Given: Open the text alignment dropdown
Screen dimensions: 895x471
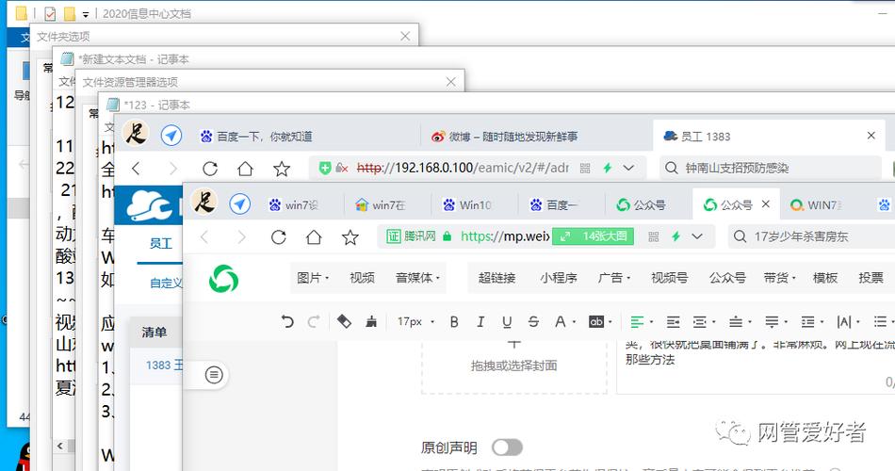Looking at the screenshot, I should coord(642,322).
